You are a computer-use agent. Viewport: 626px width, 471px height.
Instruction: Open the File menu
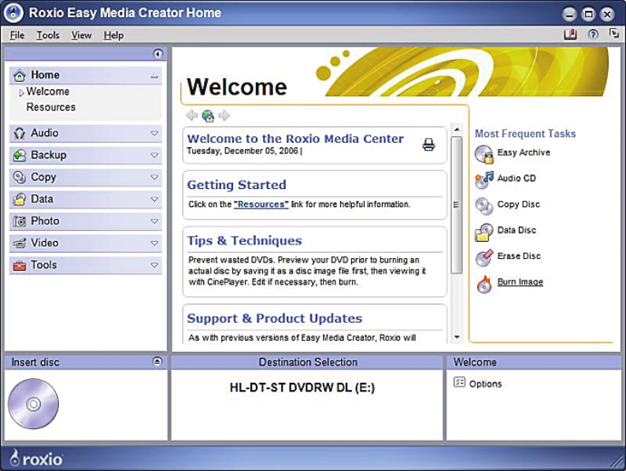point(17,35)
